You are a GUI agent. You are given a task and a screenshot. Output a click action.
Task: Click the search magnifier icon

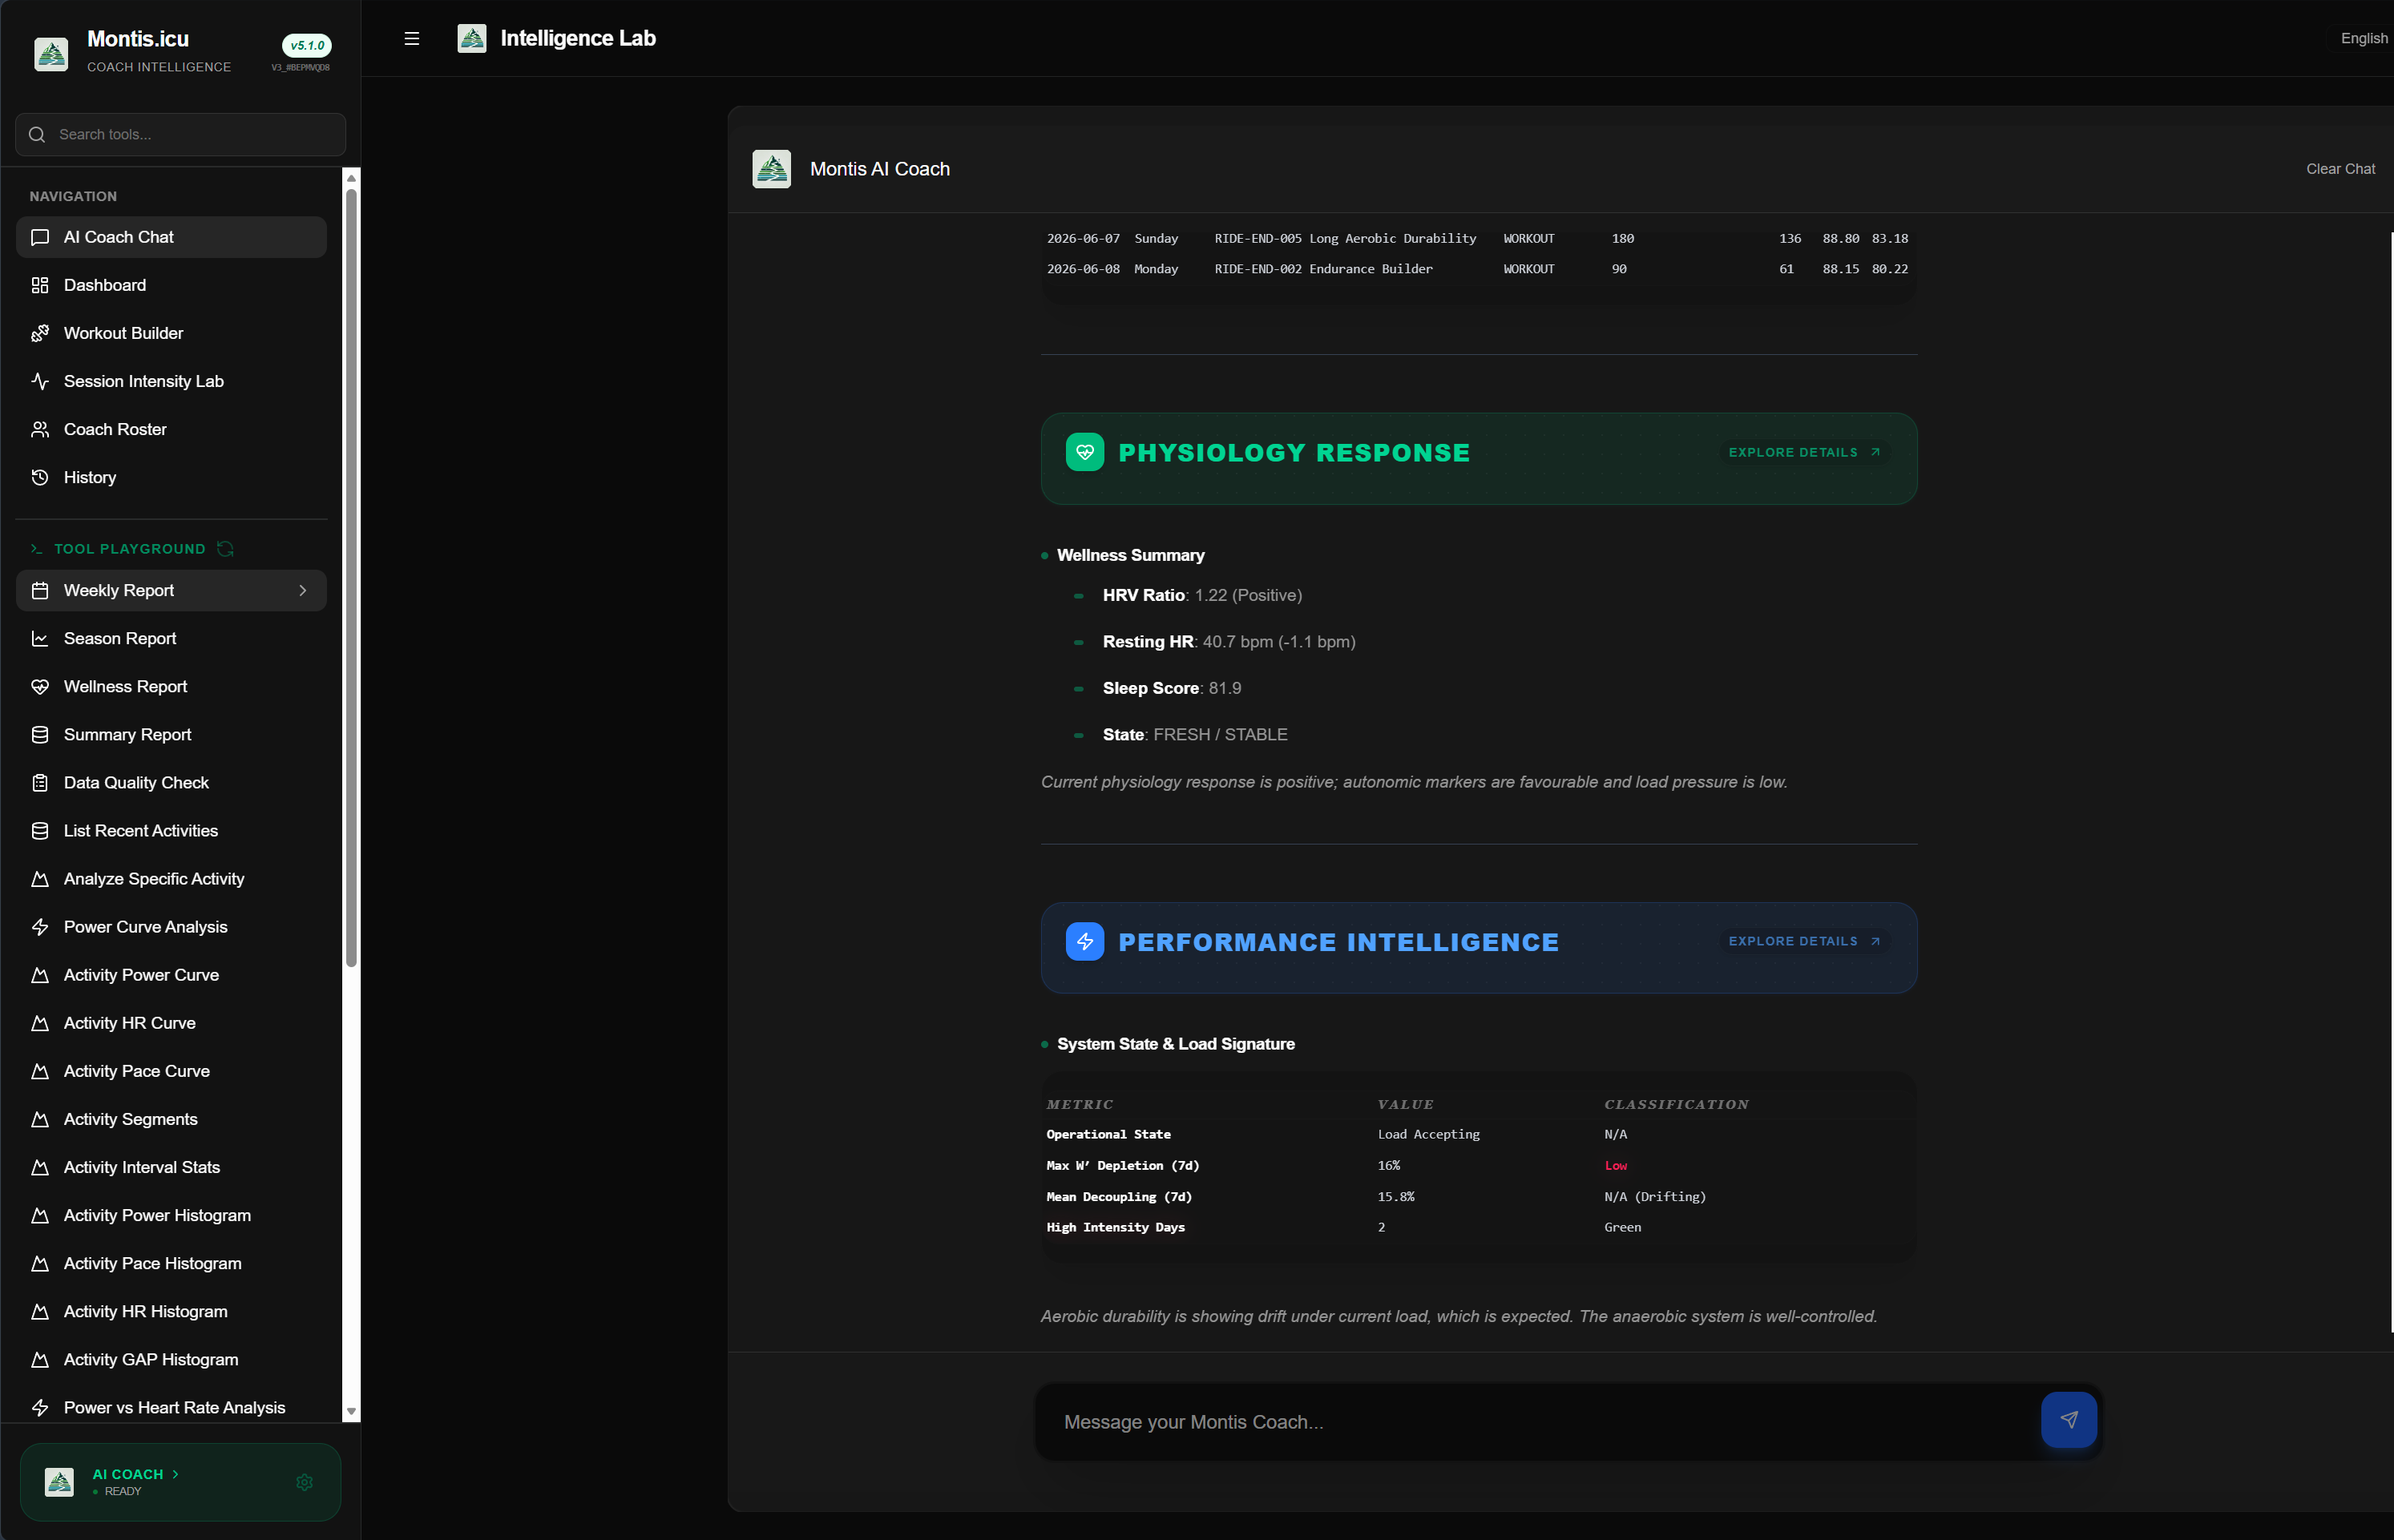[37, 134]
